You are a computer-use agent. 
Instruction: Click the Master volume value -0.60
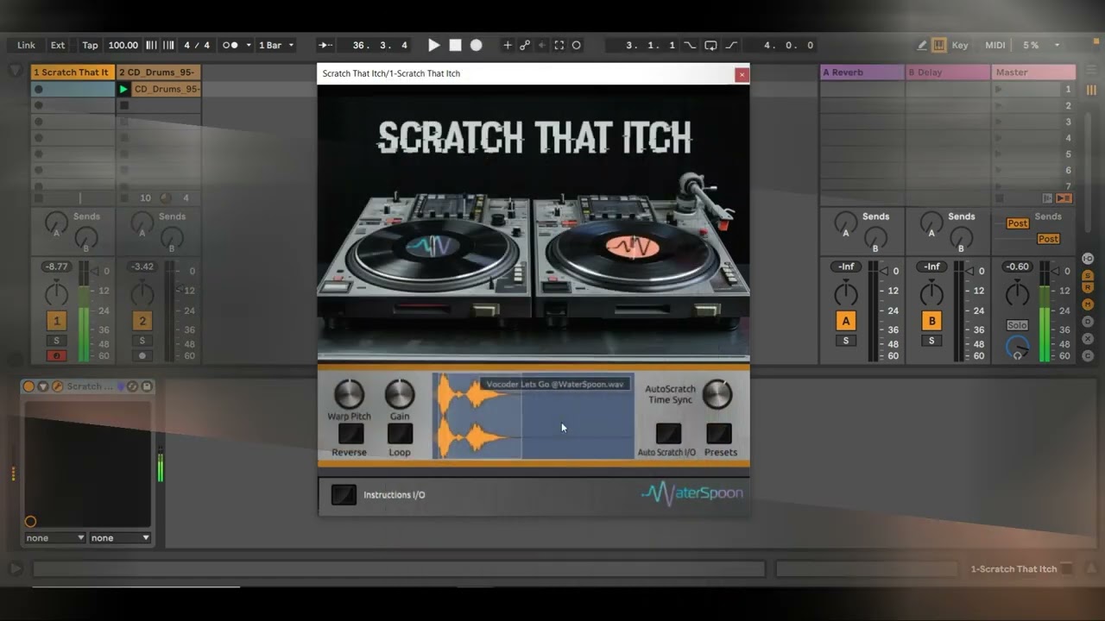pyautogui.click(x=1018, y=267)
